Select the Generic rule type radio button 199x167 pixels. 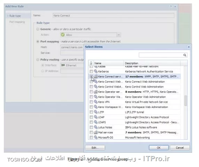38,29
